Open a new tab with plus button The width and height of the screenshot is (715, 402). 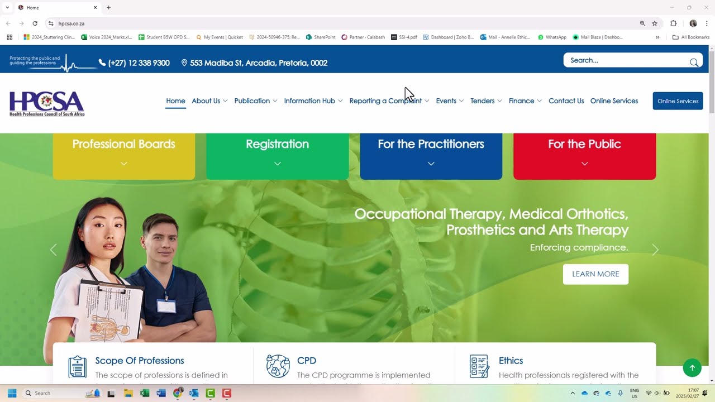[x=108, y=7]
